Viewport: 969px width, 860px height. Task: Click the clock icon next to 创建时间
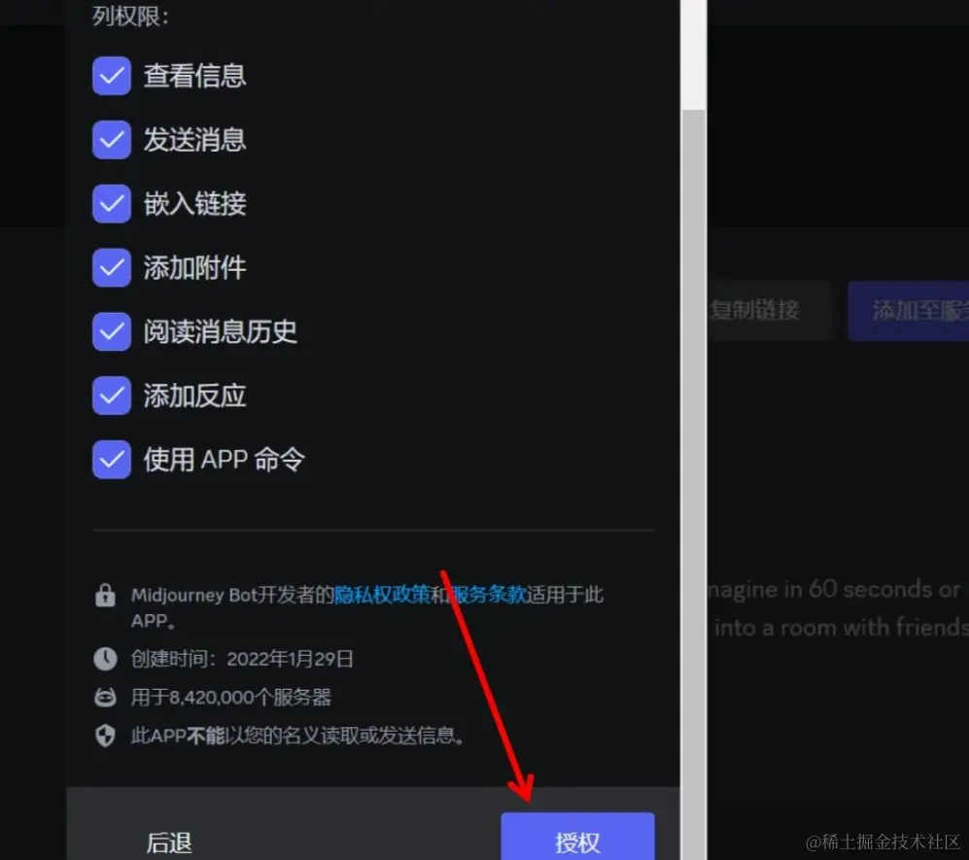(105, 659)
